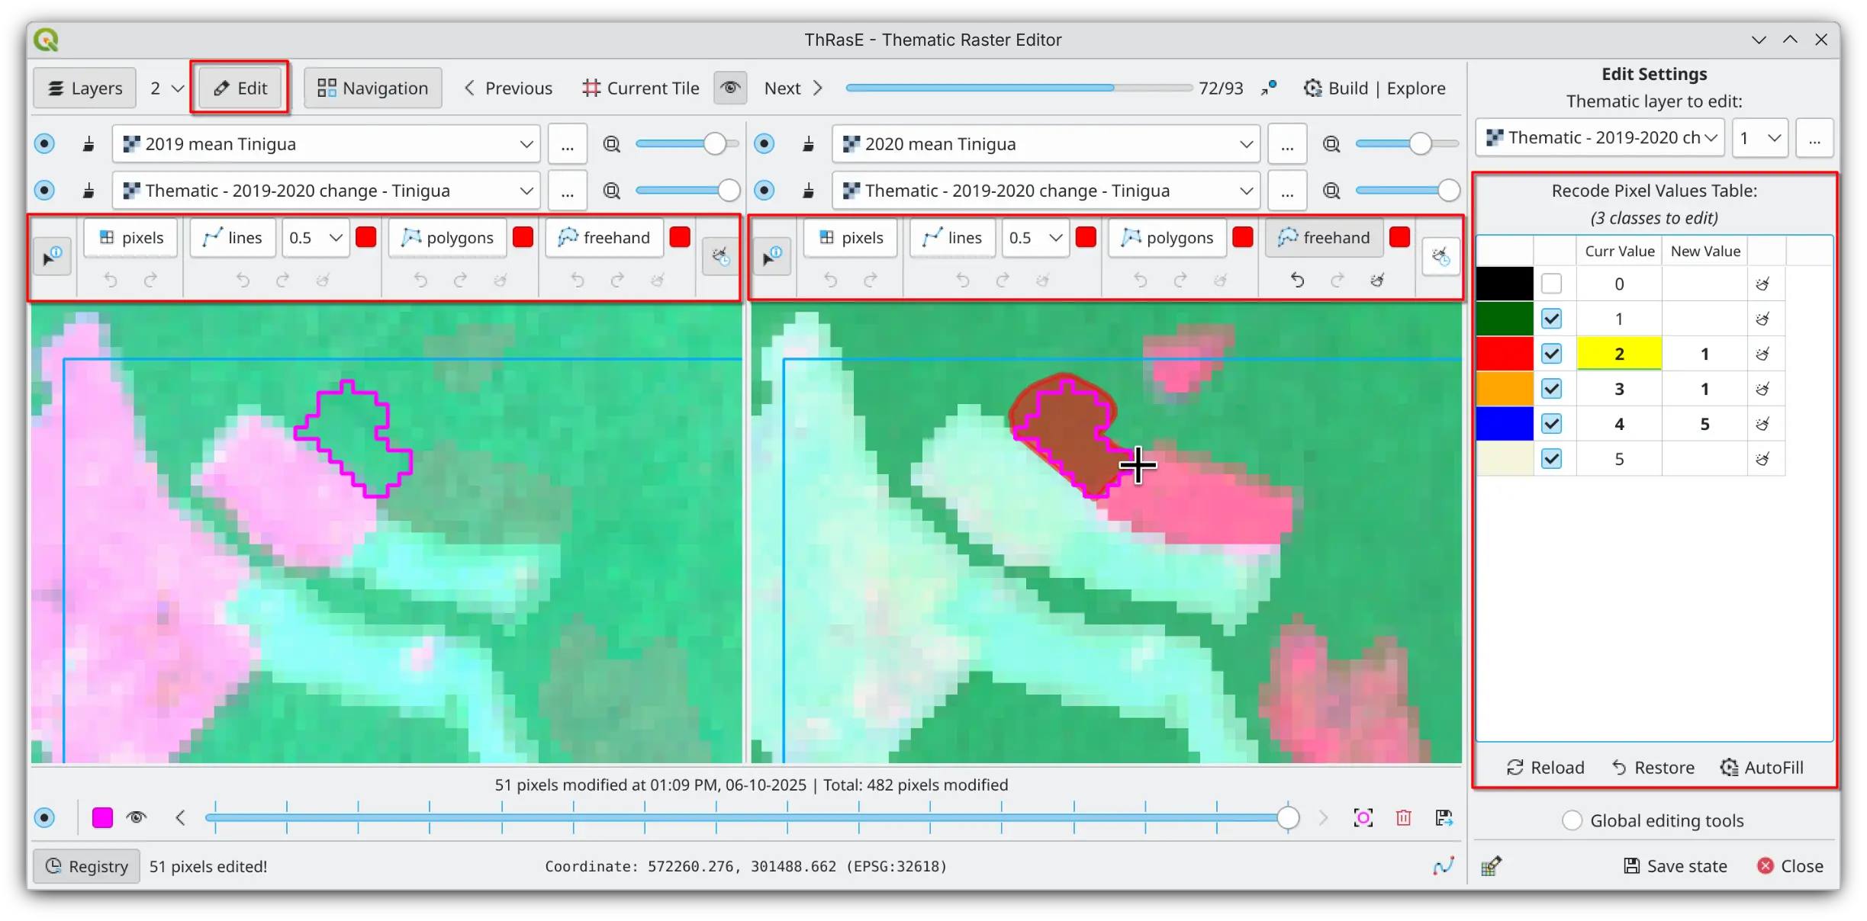Click the pixel inspector arrow tool in left view

[x=51, y=257]
